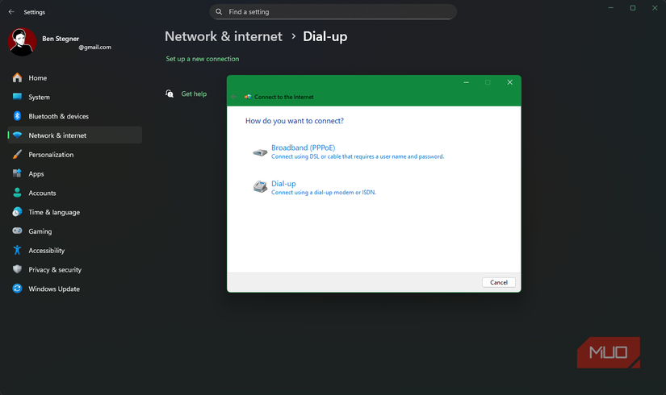Choose the Dial-up connection option
The height and width of the screenshot is (395, 666).
tap(283, 184)
